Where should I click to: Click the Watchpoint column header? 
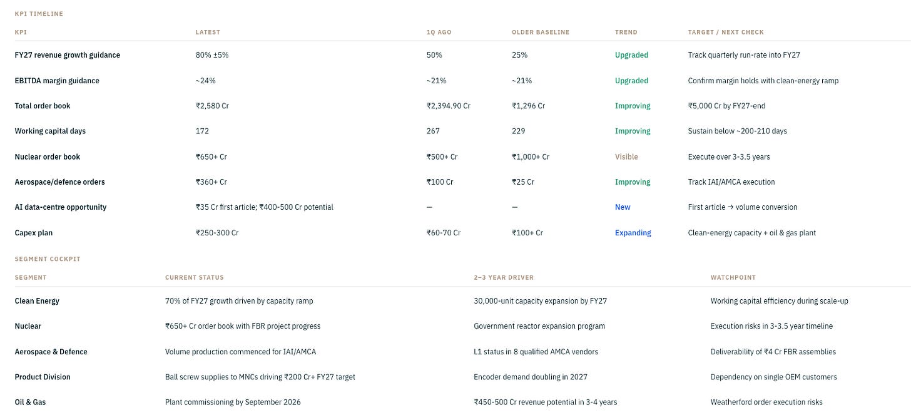733,277
